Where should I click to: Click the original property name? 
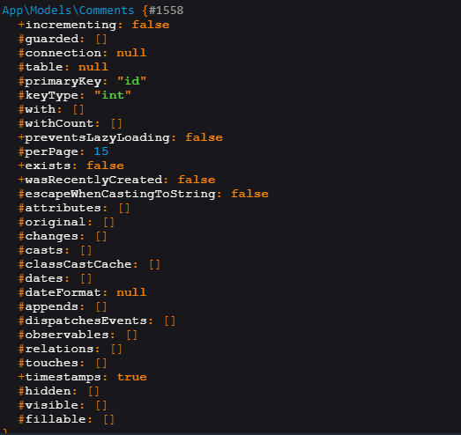tap(56, 222)
